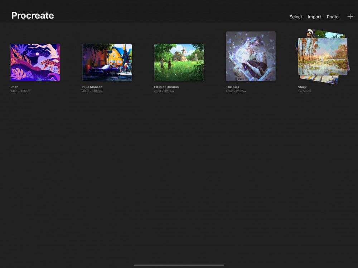Open the Field of Dreams artwork
The width and height of the screenshot is (358, 268).
pyautogui.click(x=179, y=62)
